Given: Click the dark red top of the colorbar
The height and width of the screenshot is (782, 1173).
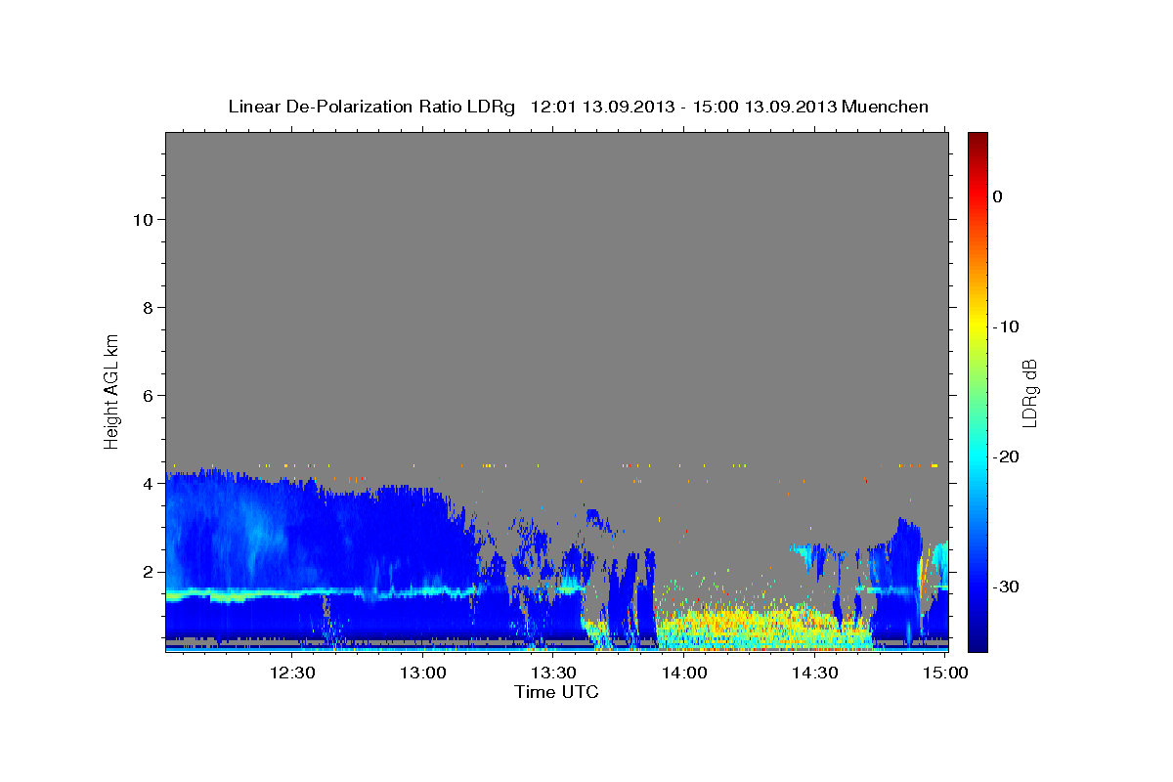Looking at the screenshot, I should 977,139.
